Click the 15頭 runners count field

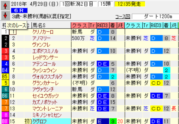(x=106, y=4)
